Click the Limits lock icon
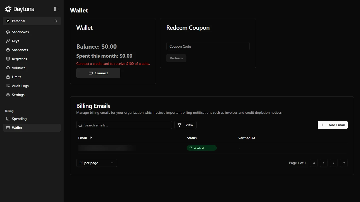 click(8, 77)
